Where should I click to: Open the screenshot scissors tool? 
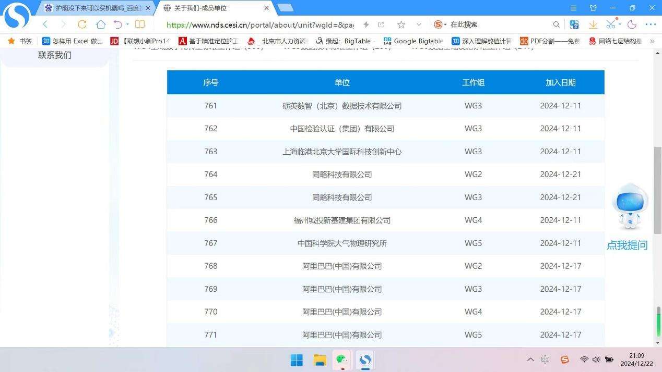click(610, 24)
